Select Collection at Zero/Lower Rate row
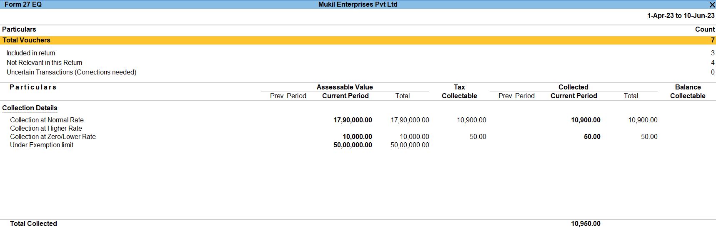The height and width of the screenshot is (228, 716). click(358, 136)
